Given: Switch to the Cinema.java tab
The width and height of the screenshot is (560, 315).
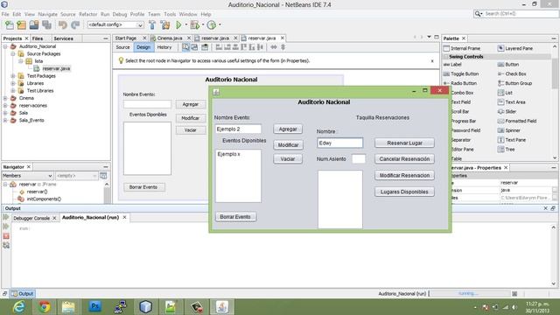Looking at the screenshot, I should [170, 38].
